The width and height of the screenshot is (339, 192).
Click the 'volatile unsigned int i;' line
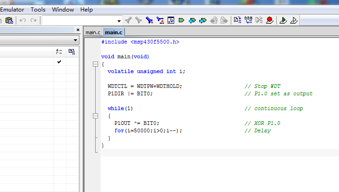point(146,71)
